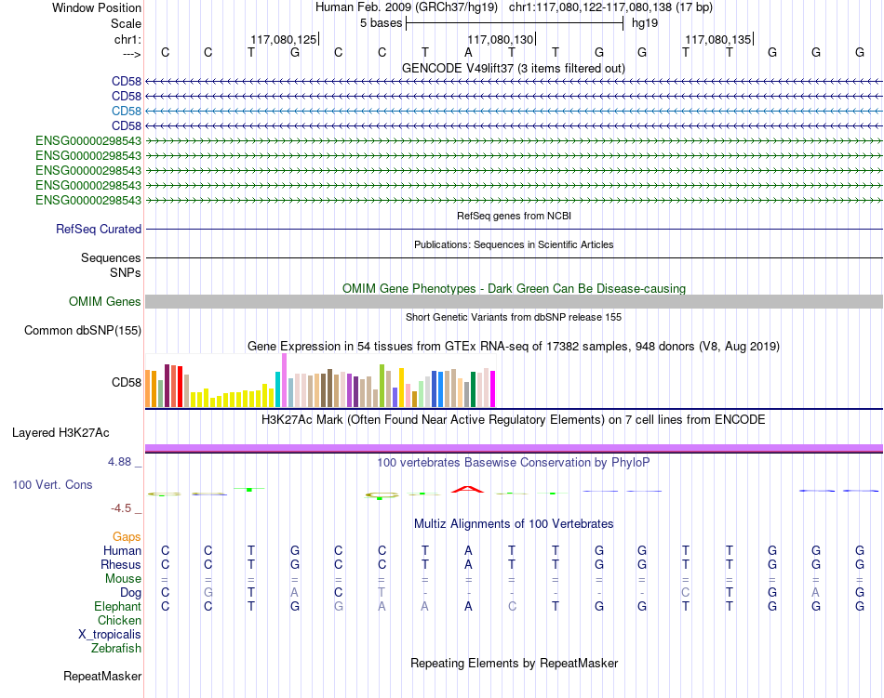Click the tallest violet GTEx expression bar
This screenshot has height=698, width=884.
[x=284, y=380]
